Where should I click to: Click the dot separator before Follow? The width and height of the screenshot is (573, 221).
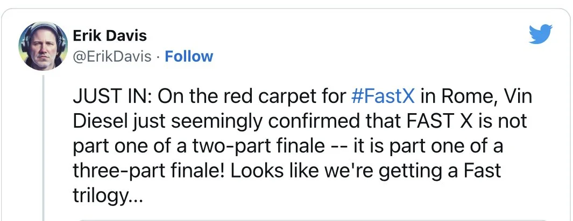pos(158,56)
